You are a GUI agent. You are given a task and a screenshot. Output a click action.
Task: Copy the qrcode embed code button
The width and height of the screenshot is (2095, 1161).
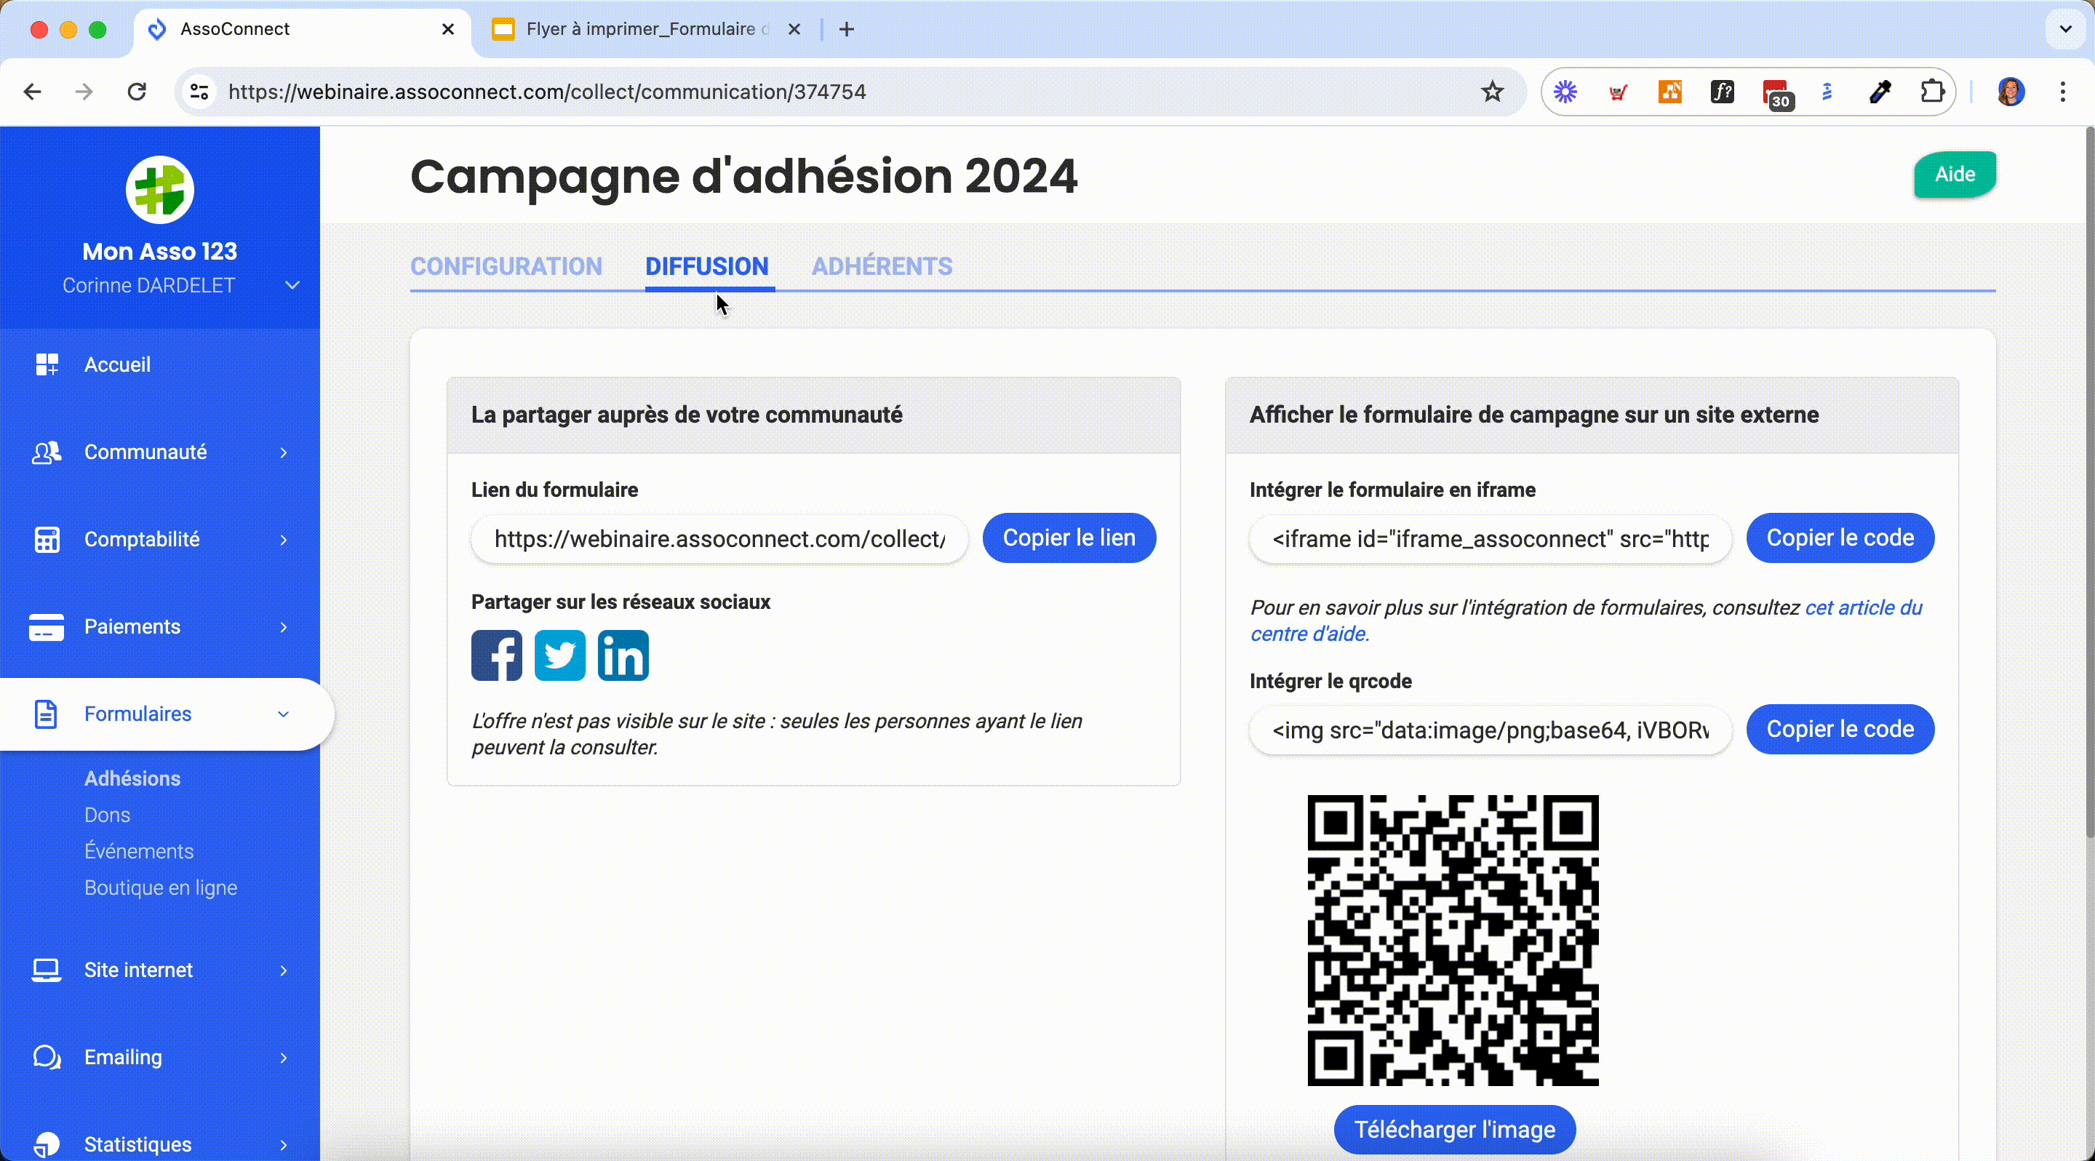tap(1840, 730)
